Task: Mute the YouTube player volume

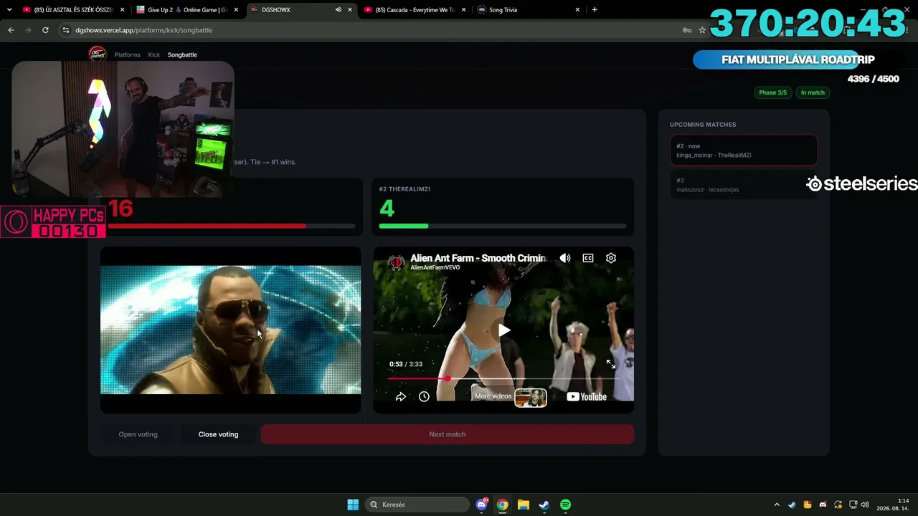Action: pos(565,258)
